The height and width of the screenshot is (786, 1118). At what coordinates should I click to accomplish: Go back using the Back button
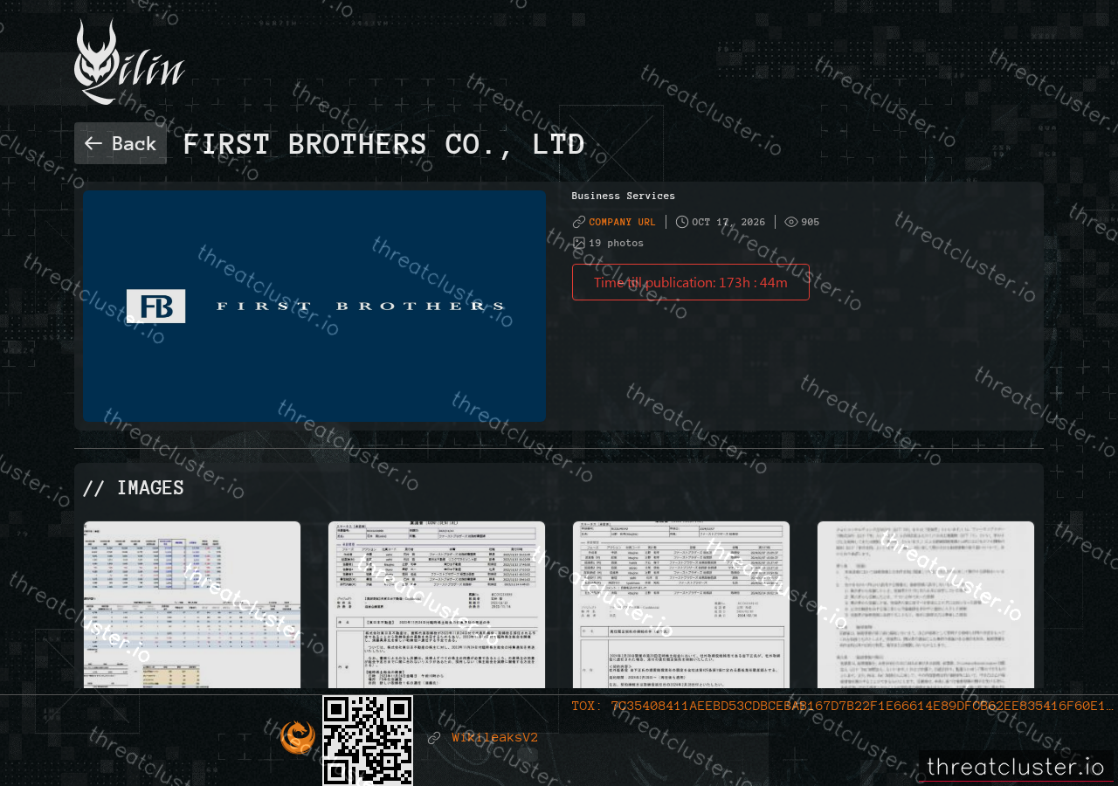[x=121, y=143]
